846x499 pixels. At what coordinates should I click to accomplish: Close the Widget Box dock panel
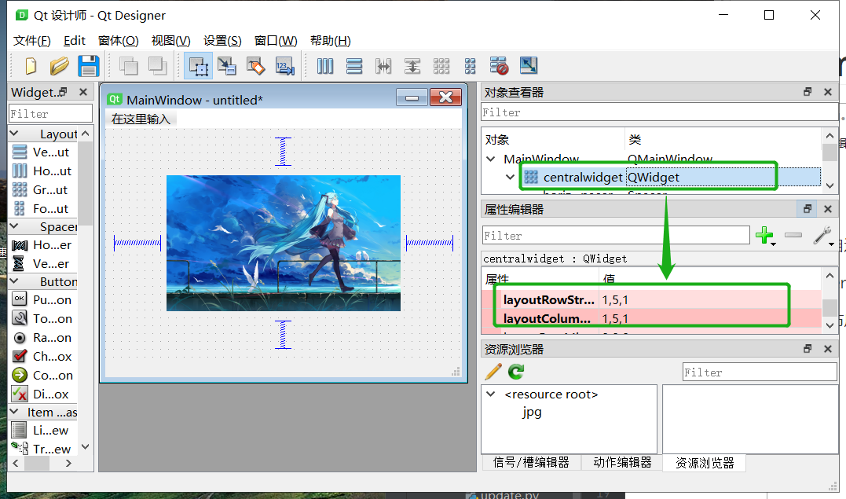pyautogui.click(x=83, y=92)
